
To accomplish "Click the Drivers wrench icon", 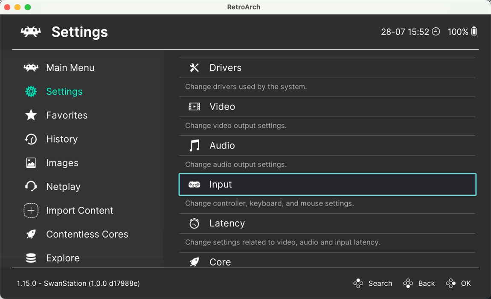I will coord(194,67).
